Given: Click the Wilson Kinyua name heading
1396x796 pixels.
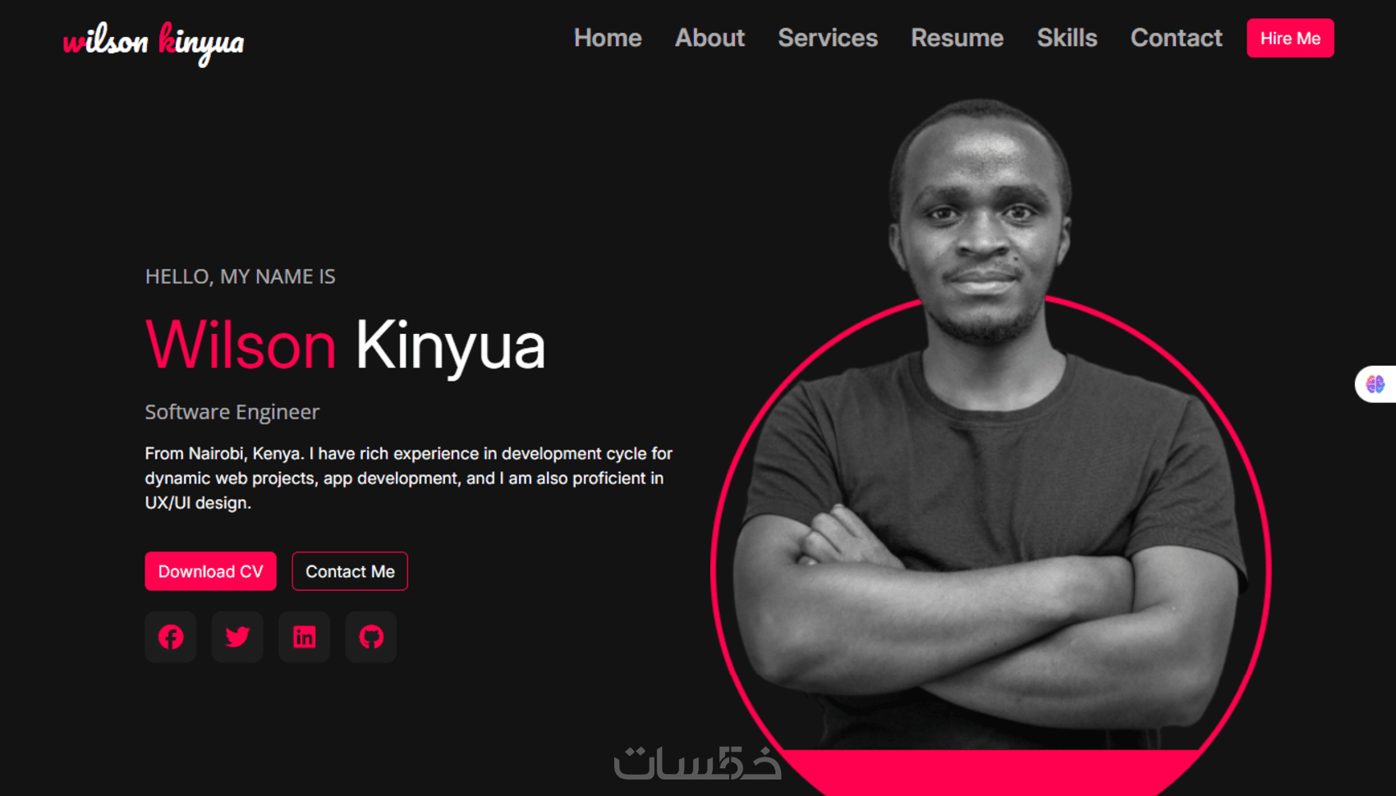Looking at the screenshot, I should (x=345, y=345).
